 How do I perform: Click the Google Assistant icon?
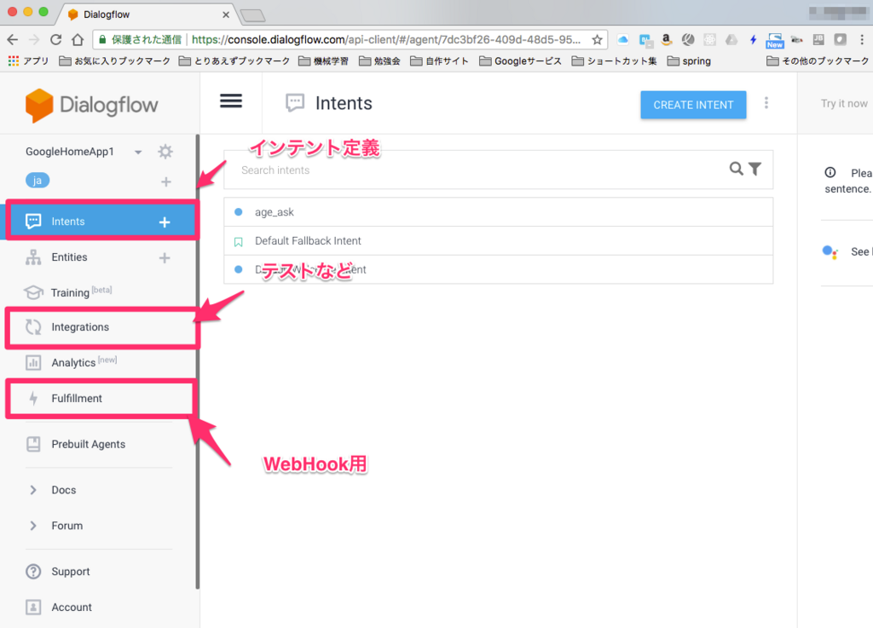coord(830,252)
